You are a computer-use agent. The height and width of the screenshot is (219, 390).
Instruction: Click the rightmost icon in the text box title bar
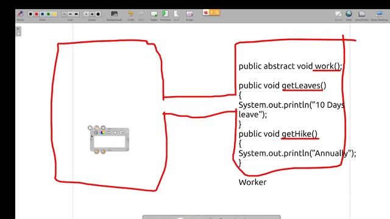pos(122,133)
